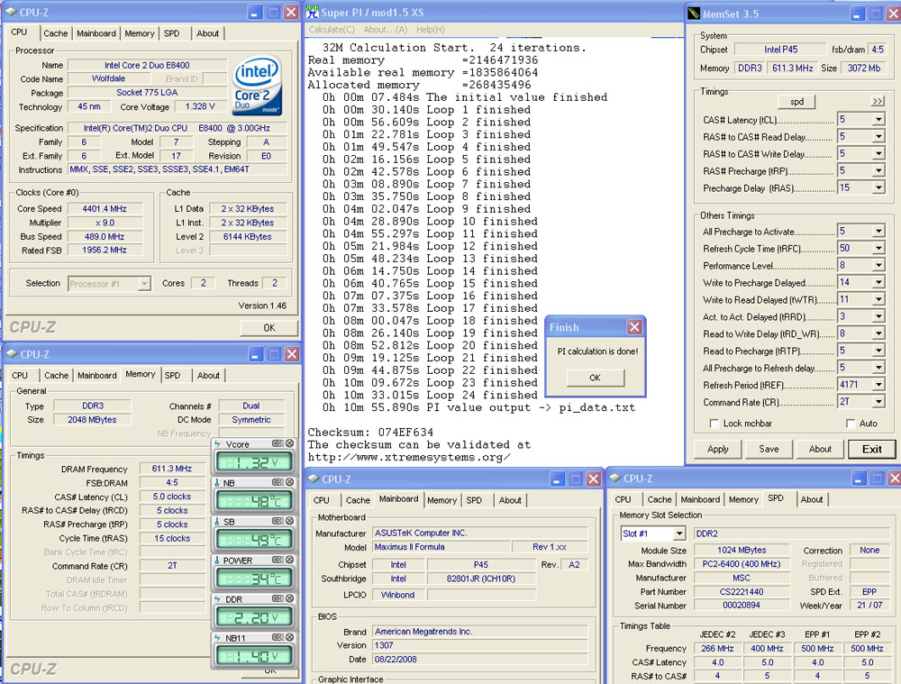Open the Cache tab in the CPU-Z processor window

tap(55, 33)
